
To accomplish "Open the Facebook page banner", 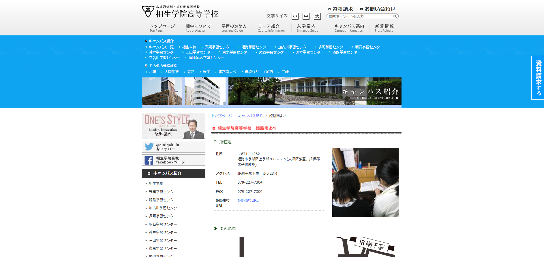I will (173, 160).
